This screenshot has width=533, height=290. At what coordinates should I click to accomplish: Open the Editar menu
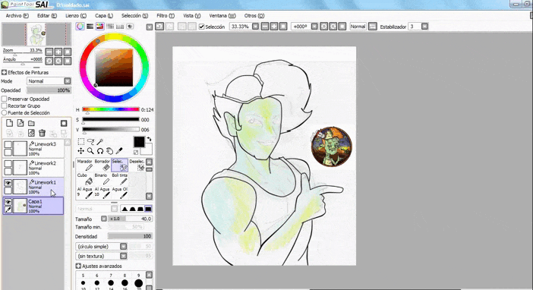[x=47, y=16]
